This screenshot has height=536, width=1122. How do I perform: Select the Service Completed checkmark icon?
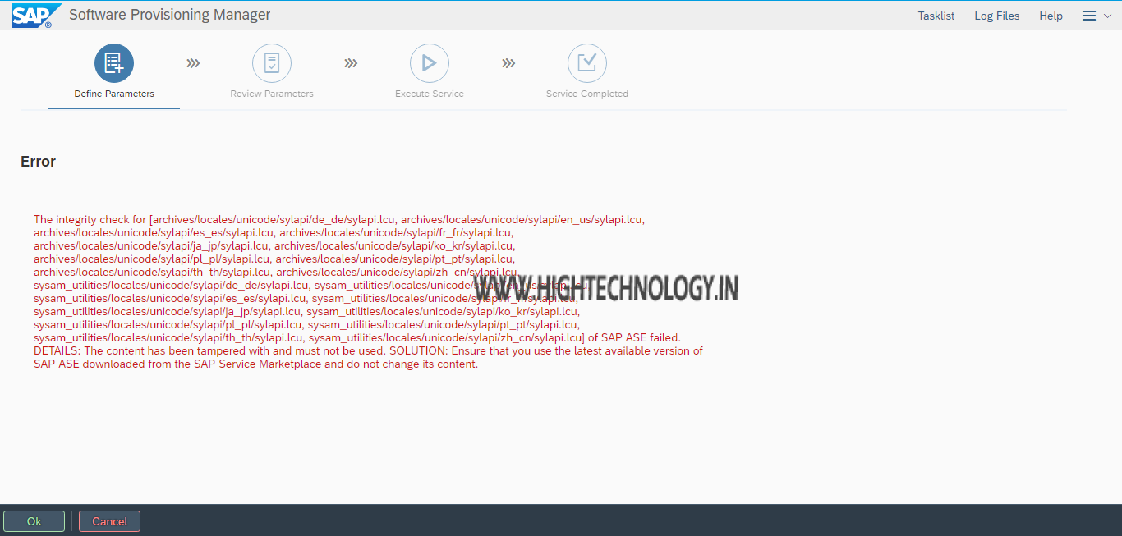(x=587, y=63)
